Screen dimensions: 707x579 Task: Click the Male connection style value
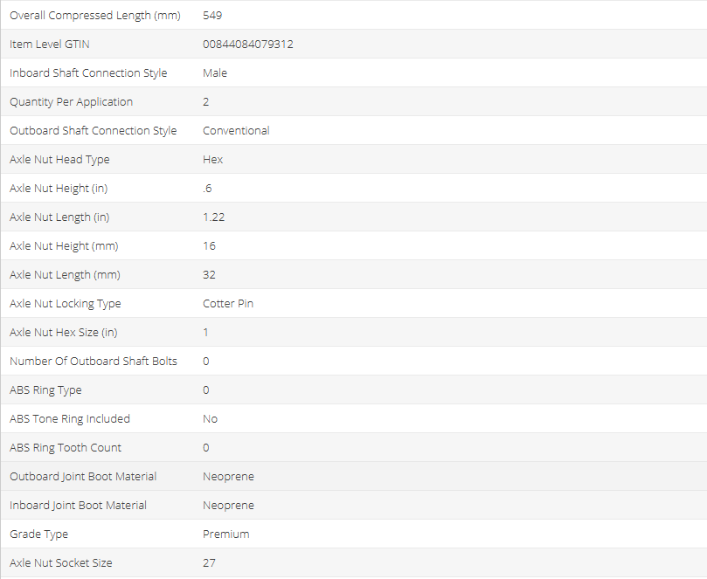pyautogui.click(x=215, y=73)
